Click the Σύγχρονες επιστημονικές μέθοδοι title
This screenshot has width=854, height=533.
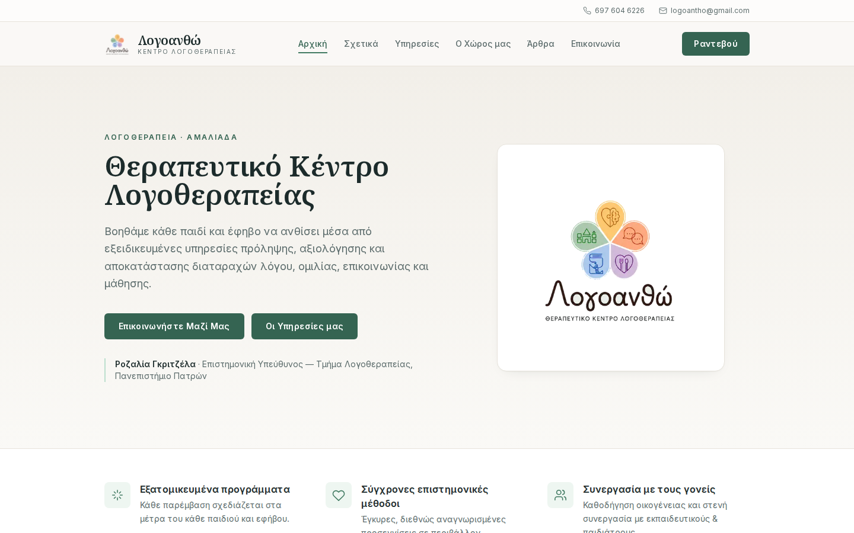[425, 496]
